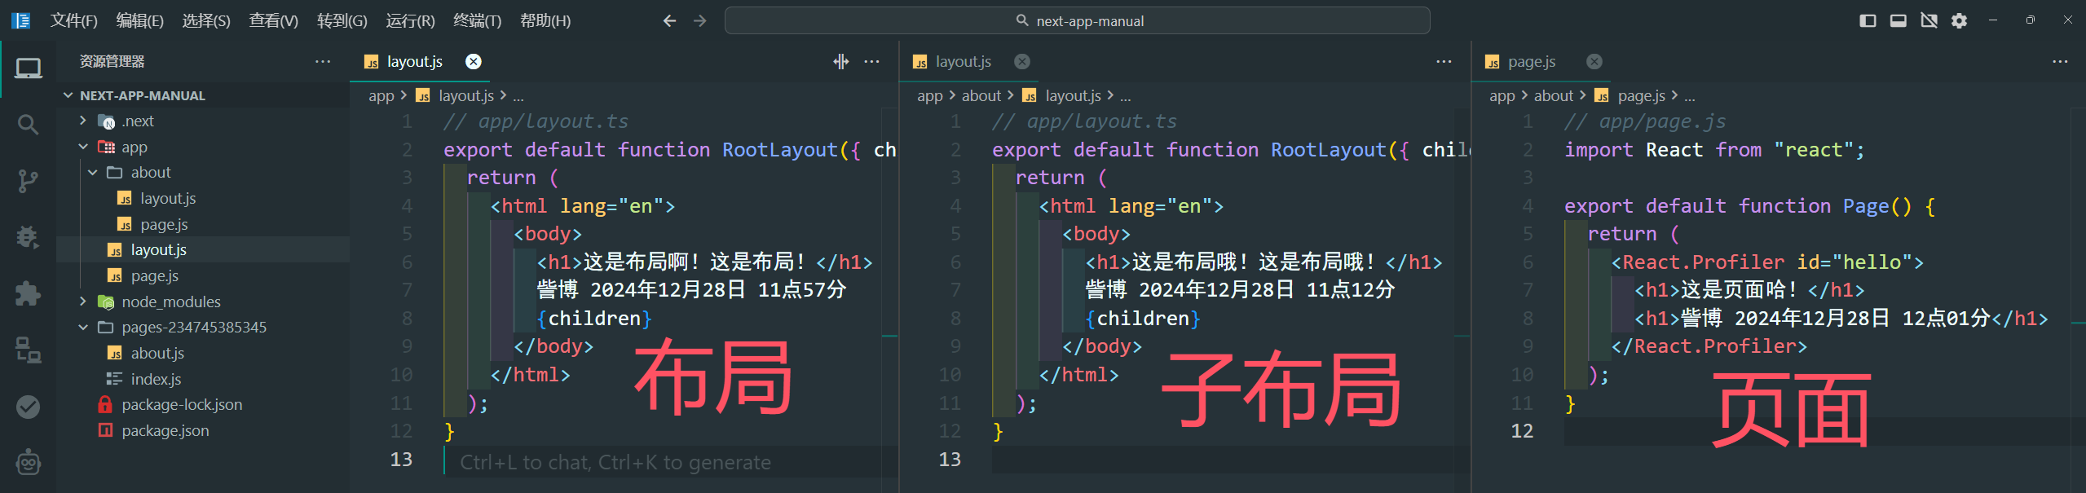Open the Extensions view
Screen dimensions: 2086x493
tap(28, 293)
